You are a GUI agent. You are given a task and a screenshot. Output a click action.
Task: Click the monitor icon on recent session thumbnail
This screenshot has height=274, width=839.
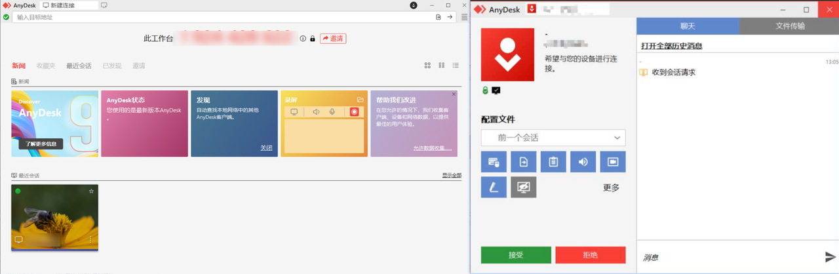point(18,240)
